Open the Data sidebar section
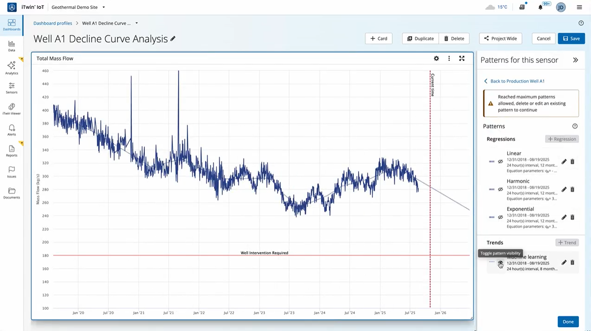Screen dimensions: 591x331 point(11,46)
